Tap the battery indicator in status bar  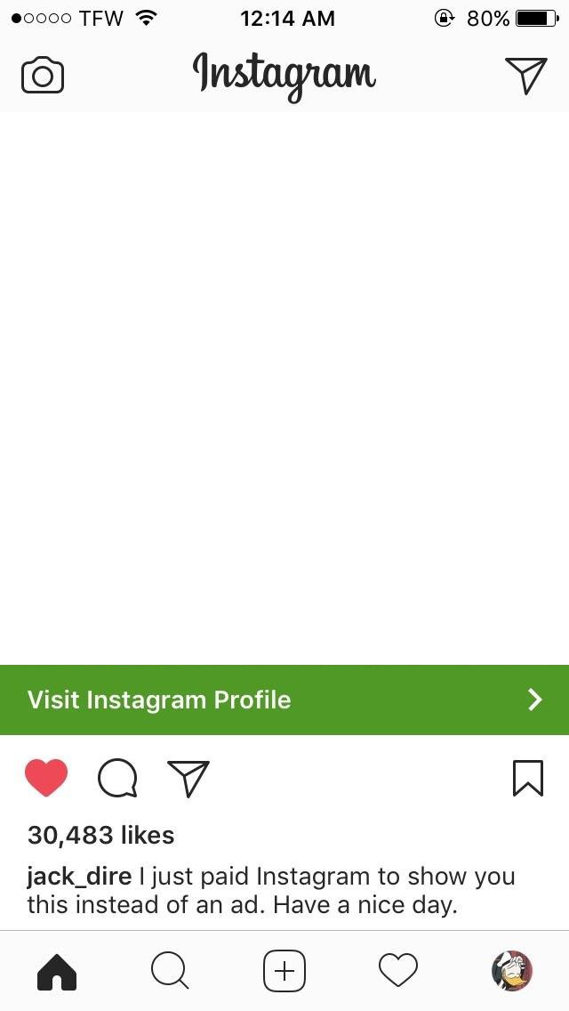pyautogui.click(x=537, y=18)
